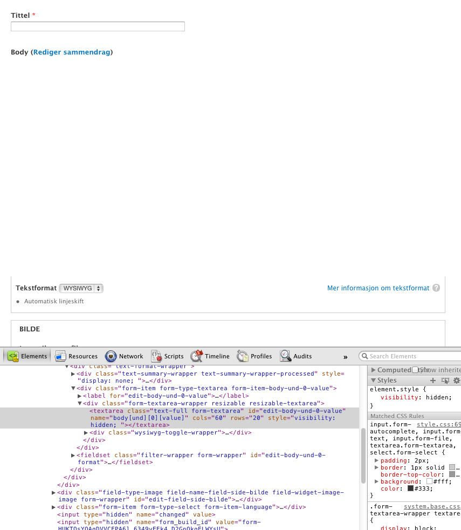Expand the Computed Style section
Viewport: 461px width, 530px height.
372,370
